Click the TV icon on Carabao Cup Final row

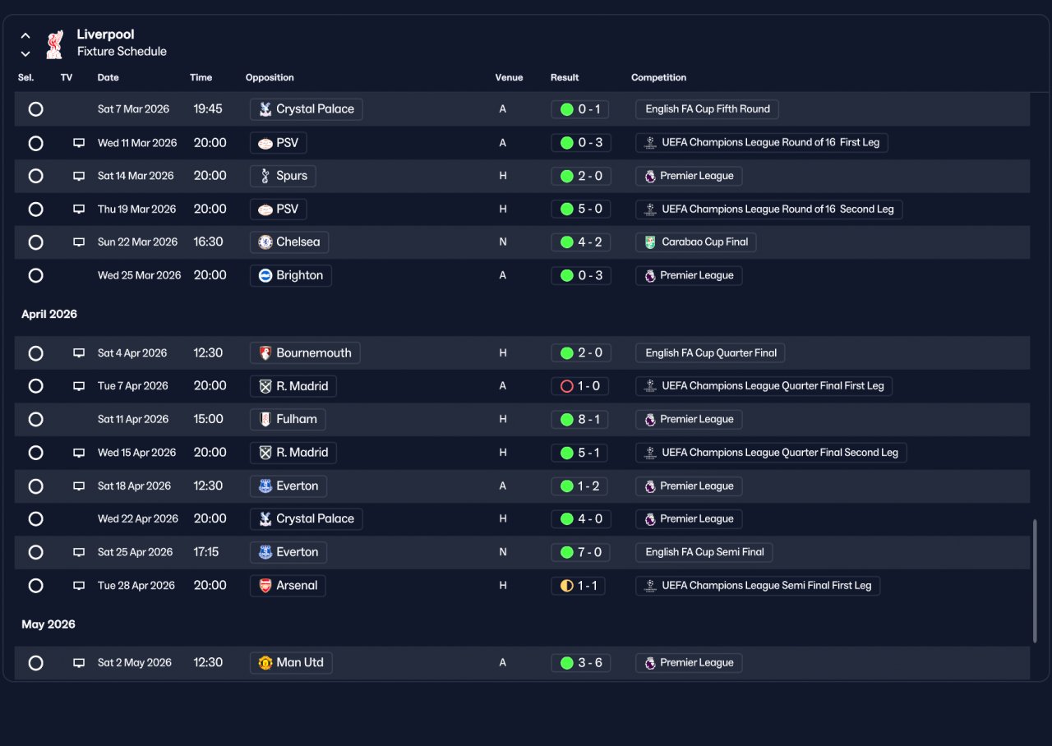(79, 242)
